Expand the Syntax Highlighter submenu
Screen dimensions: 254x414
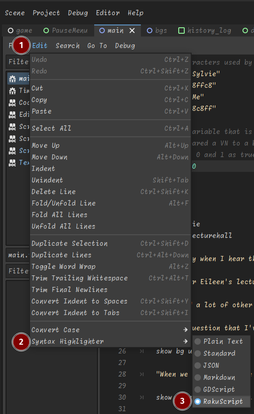[110, 341]
